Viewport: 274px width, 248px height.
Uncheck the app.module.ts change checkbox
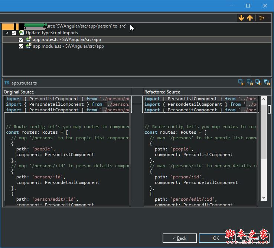(x=21, y=47)
